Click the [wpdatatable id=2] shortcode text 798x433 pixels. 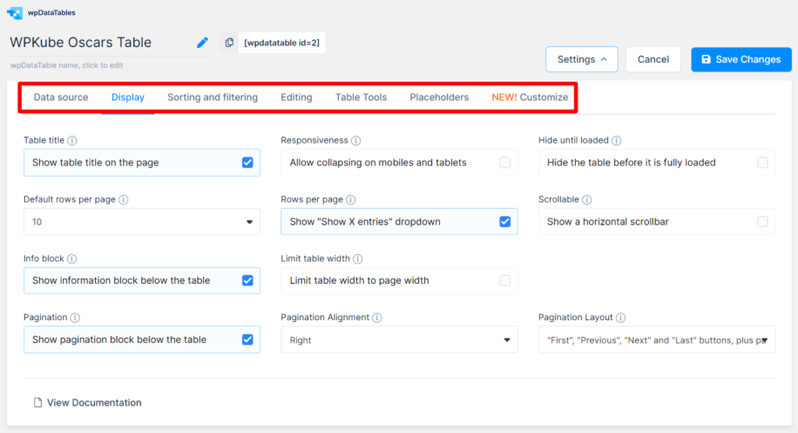click(282, 43)
